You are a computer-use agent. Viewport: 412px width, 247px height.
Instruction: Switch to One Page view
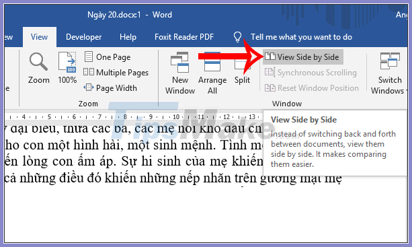click(x=108, y=57)
